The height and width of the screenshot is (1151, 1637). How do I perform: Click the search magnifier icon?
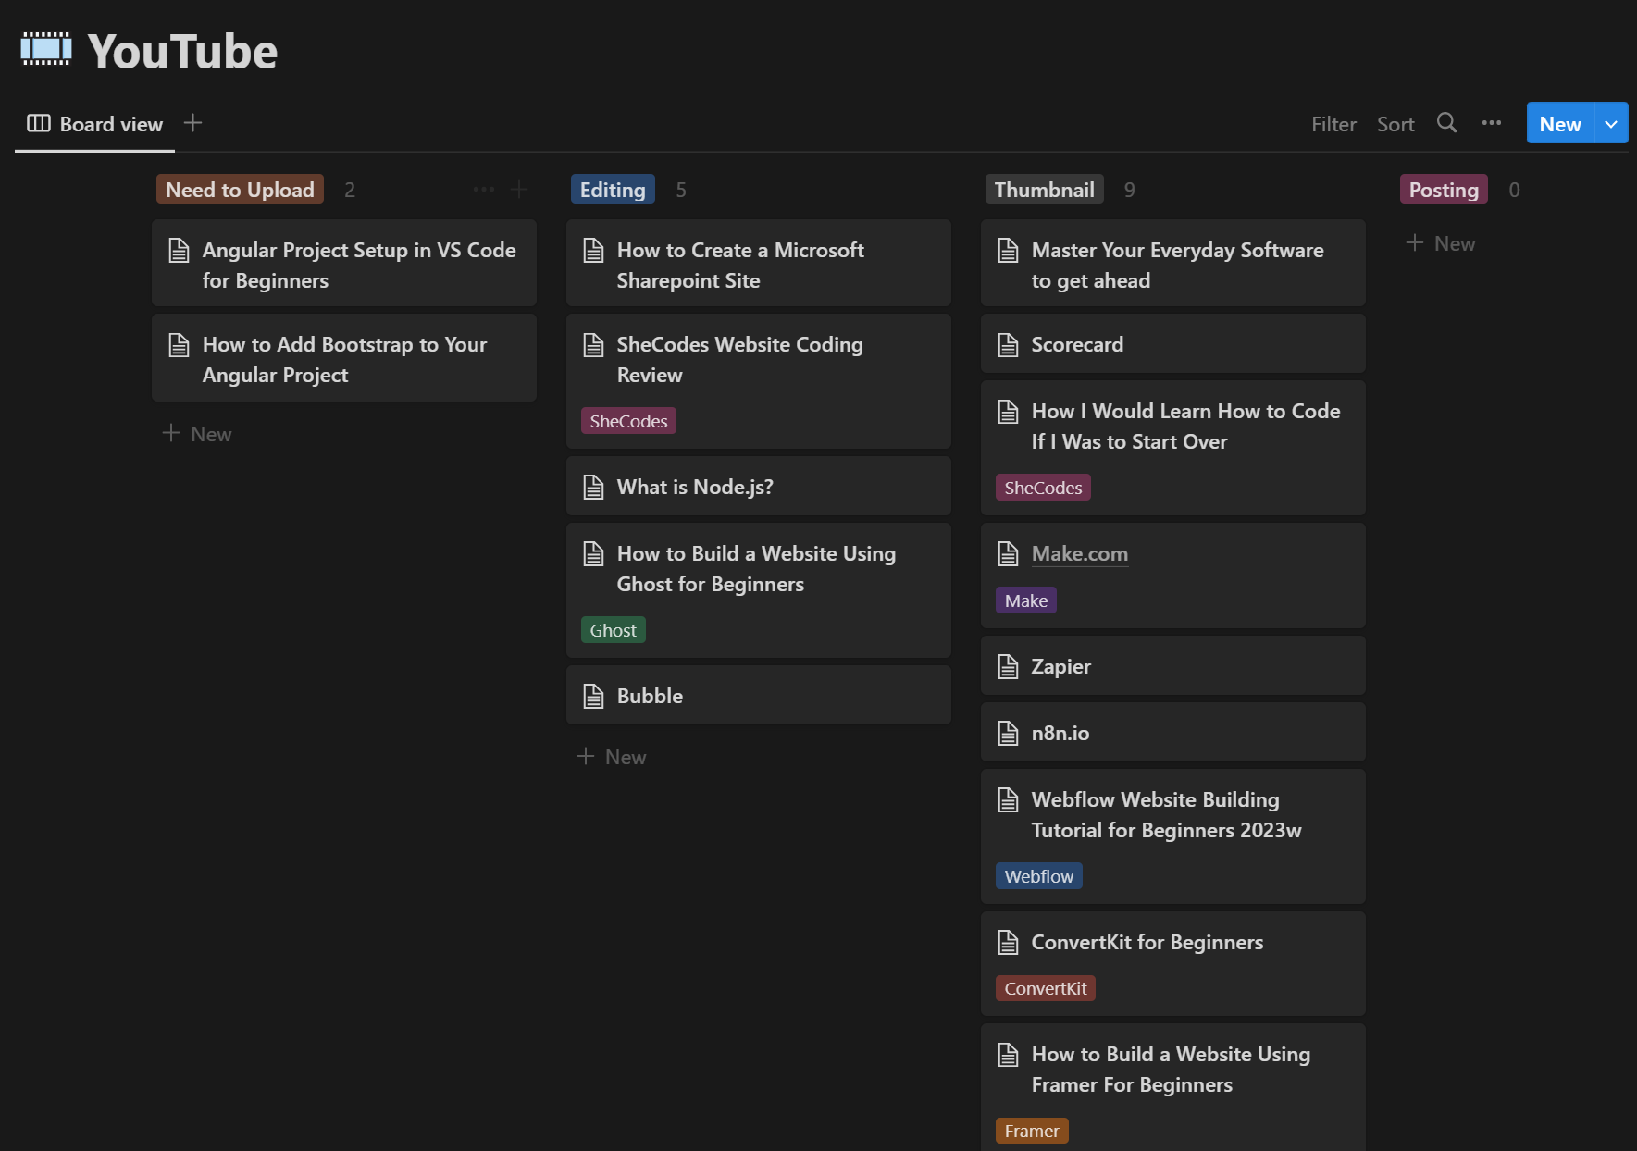(x=1446, y=123)
